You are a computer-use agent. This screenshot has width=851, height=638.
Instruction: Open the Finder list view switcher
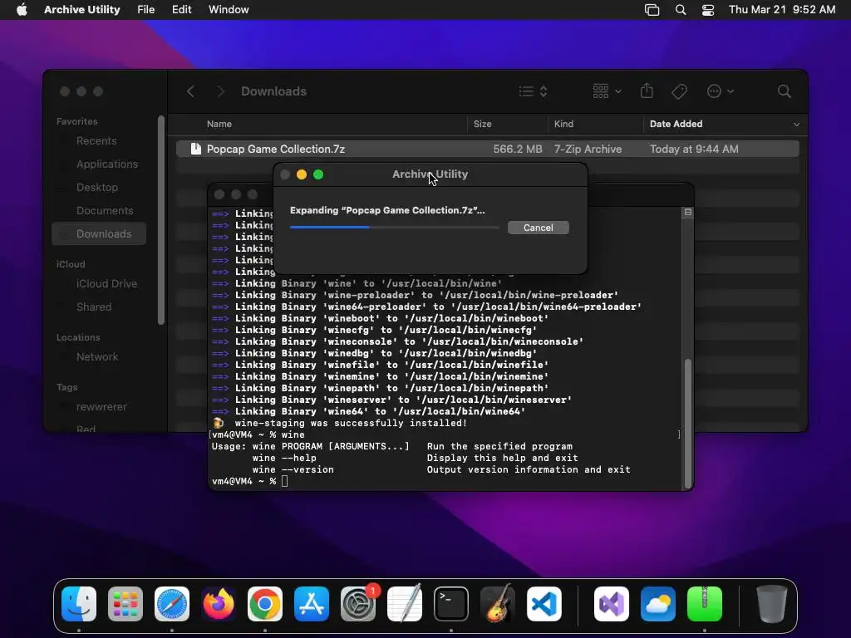click(x=533, y=91)
